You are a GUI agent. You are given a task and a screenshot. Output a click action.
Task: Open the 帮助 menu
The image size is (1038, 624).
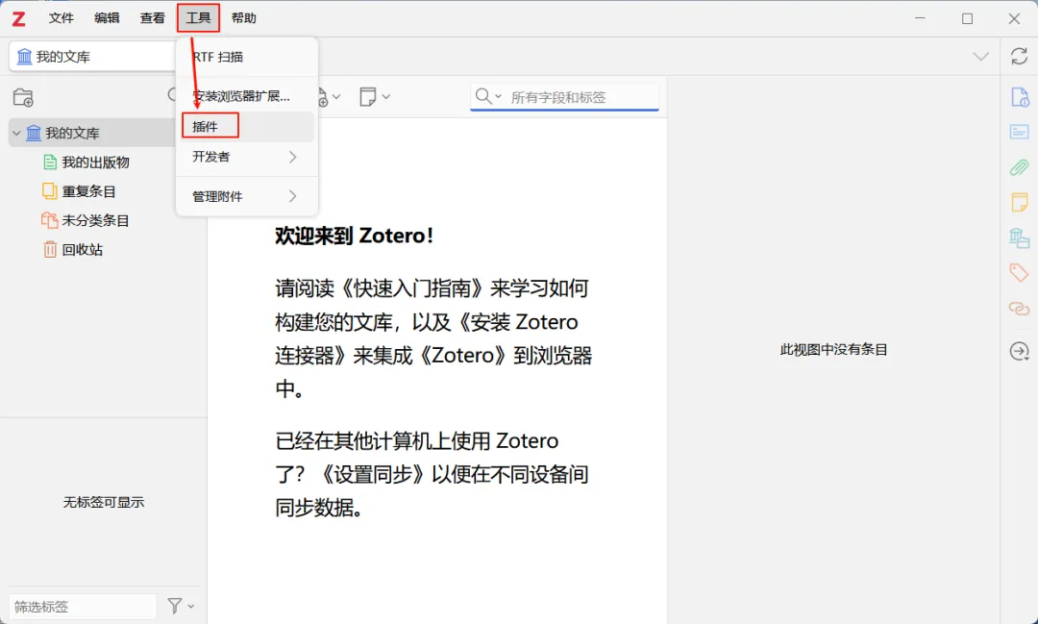[x=243, y=18]
